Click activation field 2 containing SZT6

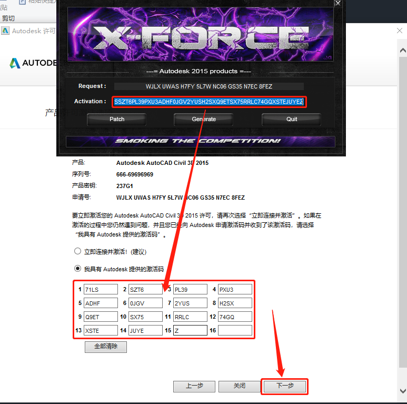(x=146, y=289)
